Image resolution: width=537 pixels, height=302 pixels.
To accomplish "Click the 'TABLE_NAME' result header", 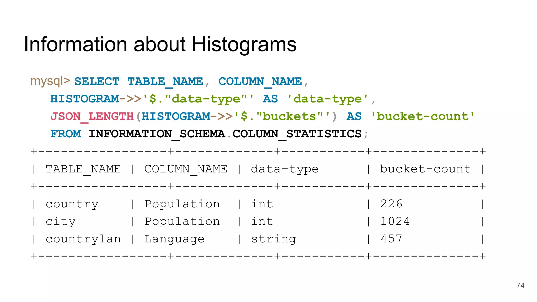I will [83, 169].
